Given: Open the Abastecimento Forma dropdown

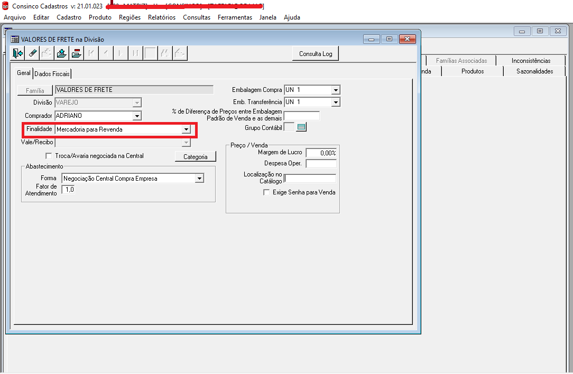Looking at the screenshot, I should [x=199, y=178].
